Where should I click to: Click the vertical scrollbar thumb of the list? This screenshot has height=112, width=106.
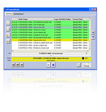pyautogui.click(x=90, y=30)
